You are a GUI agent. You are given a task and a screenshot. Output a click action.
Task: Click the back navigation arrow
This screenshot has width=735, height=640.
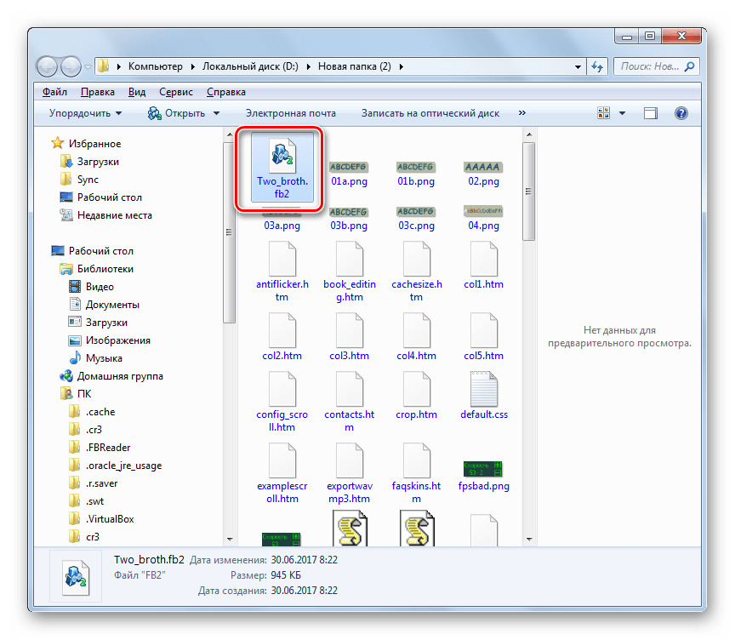[x=48, y=66]
